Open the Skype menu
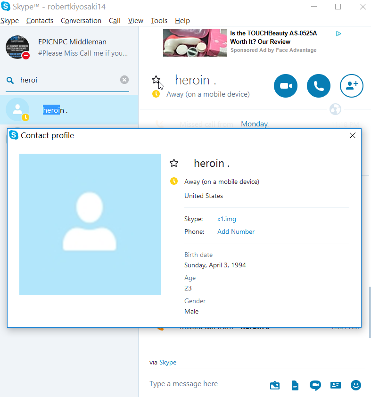This screenshot has height=397, width=371. (x=9, y=20)
